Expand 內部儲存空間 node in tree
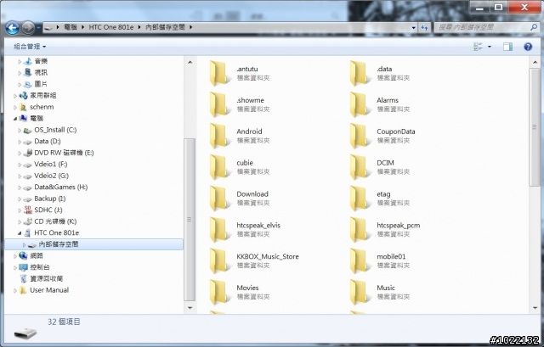544x347 pixels. [24, 245]
